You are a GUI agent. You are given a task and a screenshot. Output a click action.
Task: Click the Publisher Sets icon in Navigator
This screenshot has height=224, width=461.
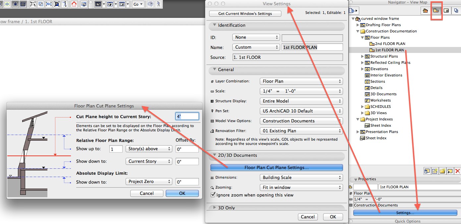[457, 11]
